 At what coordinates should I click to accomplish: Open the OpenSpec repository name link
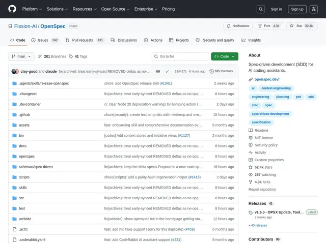[53, 26]
